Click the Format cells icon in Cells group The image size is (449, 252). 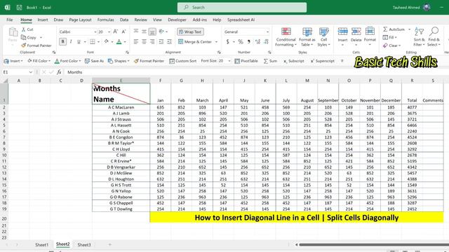pyautogui.click(x=370, y=31)
